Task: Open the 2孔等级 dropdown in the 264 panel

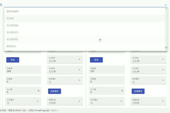Action: point(65,60)
